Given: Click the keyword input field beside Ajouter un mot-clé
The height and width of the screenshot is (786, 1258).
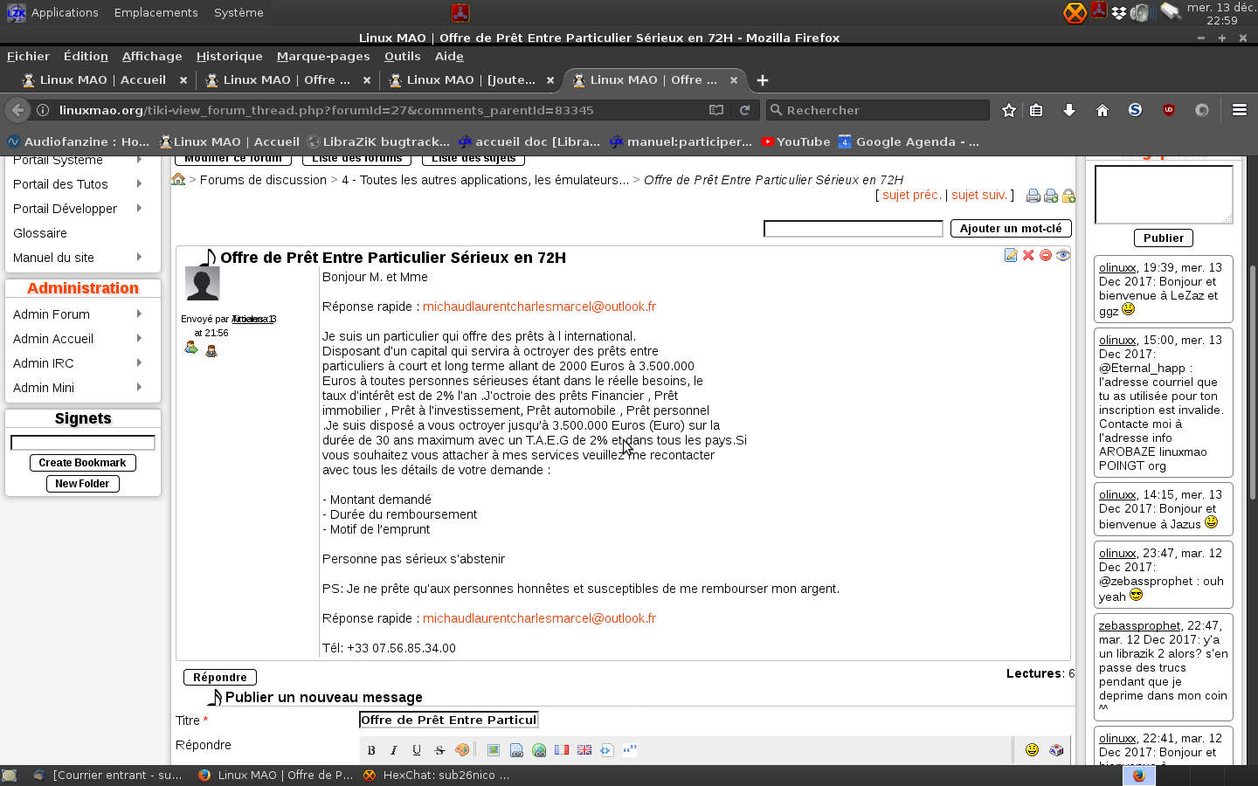Looking at the screenshot, I should click(854, 229).
